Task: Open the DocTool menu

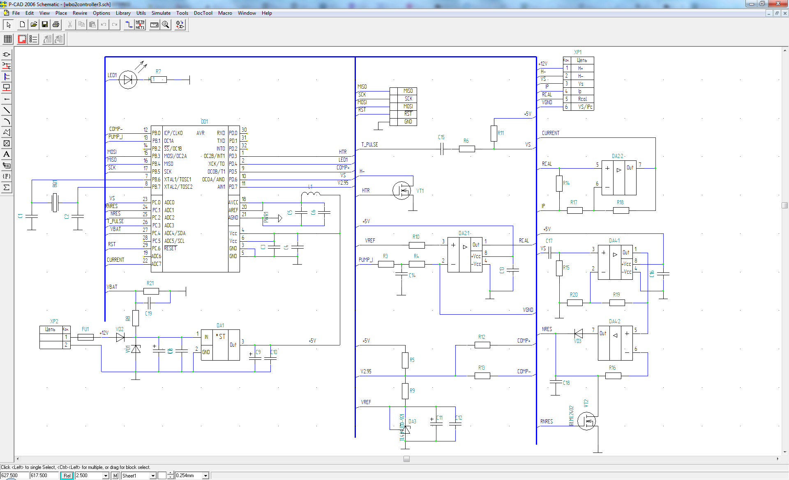Action: [x=203, y=13]
